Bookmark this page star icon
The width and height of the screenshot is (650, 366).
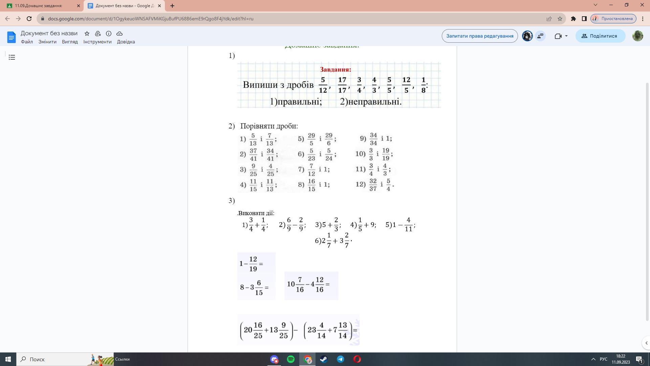point(560,19)
